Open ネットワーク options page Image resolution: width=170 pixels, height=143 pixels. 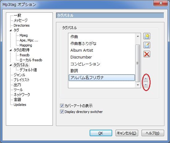point(22,95)
